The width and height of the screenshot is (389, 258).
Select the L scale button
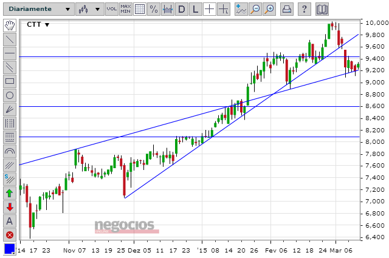[x=196, y=9]
